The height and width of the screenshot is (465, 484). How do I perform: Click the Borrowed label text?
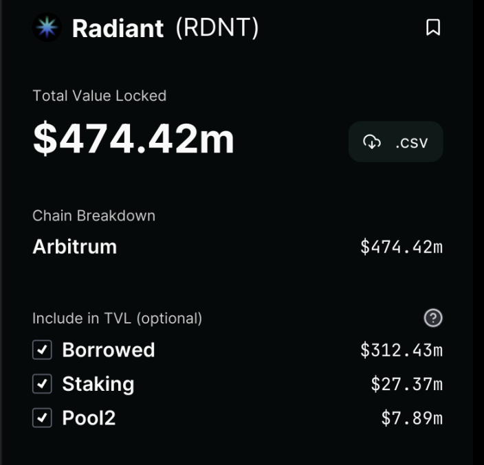(109, 350)
